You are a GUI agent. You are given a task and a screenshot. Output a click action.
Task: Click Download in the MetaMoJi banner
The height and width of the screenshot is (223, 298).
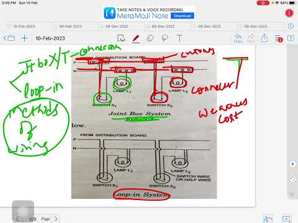(x=183, y=15)
